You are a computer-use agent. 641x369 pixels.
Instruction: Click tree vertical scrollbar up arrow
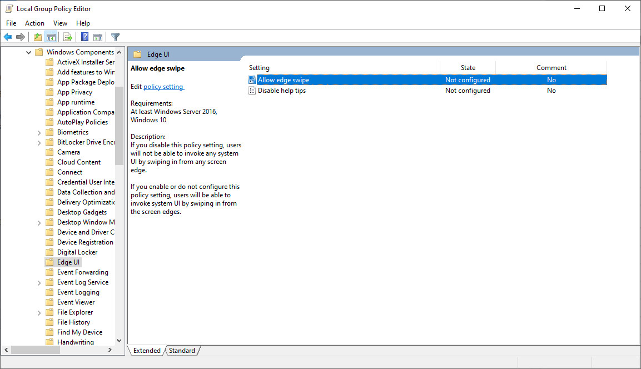[x=120, y=52]
